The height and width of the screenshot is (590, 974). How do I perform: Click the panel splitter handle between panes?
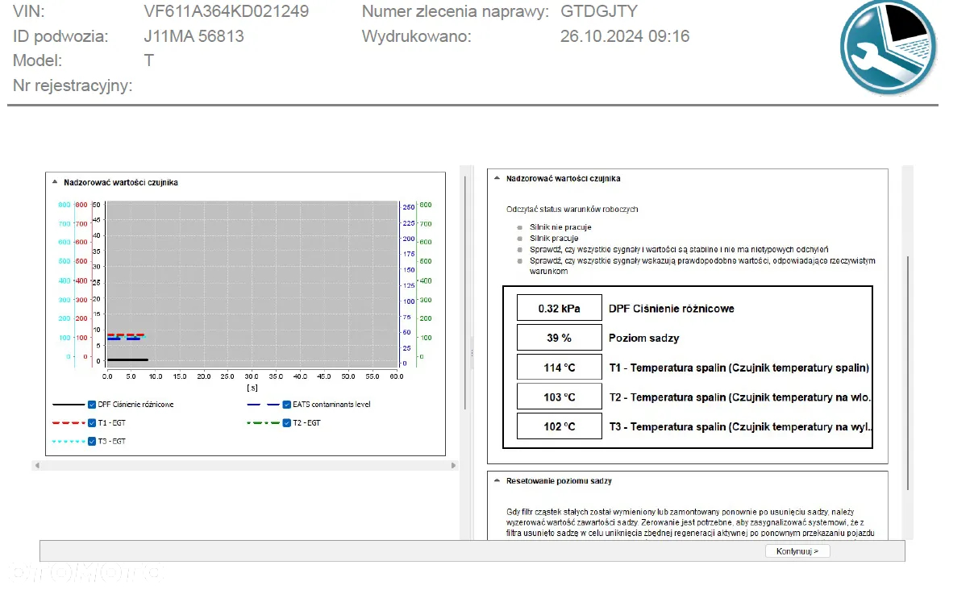[472, 353]
